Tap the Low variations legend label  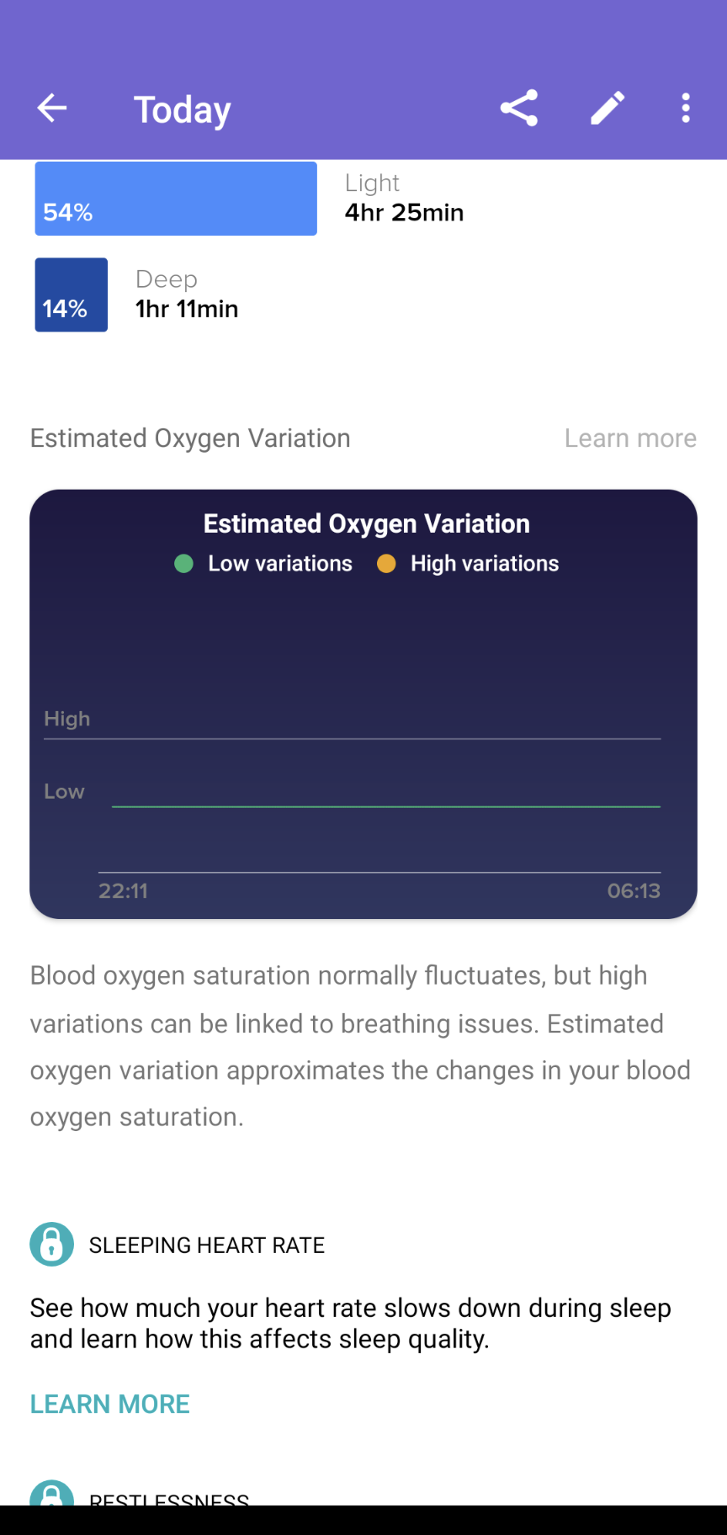(x=280, y=564)
